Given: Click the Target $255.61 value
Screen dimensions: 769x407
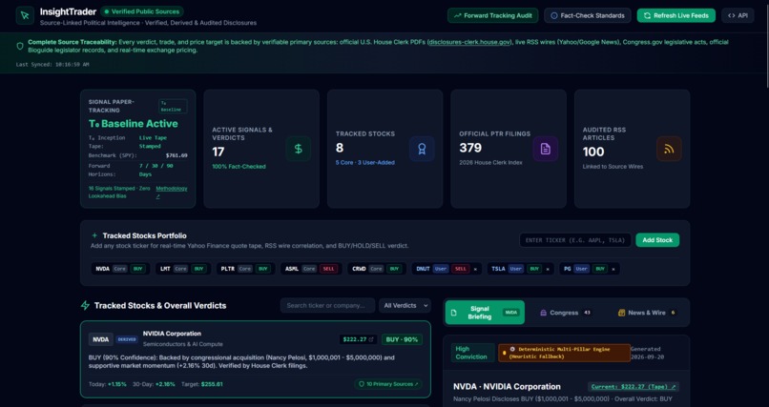Looking at the screenshot, I should 212,384.
